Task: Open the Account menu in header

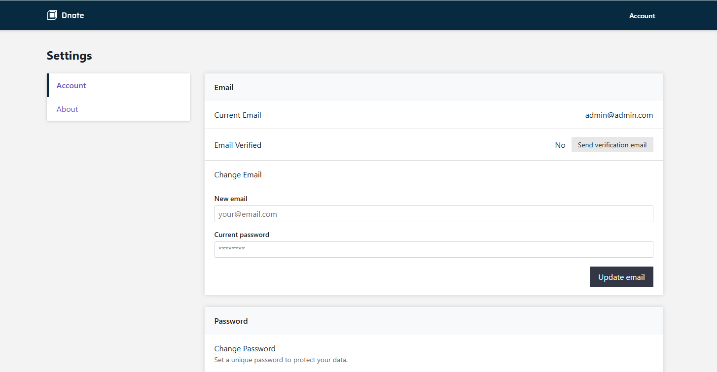Action: click(642, 16)
